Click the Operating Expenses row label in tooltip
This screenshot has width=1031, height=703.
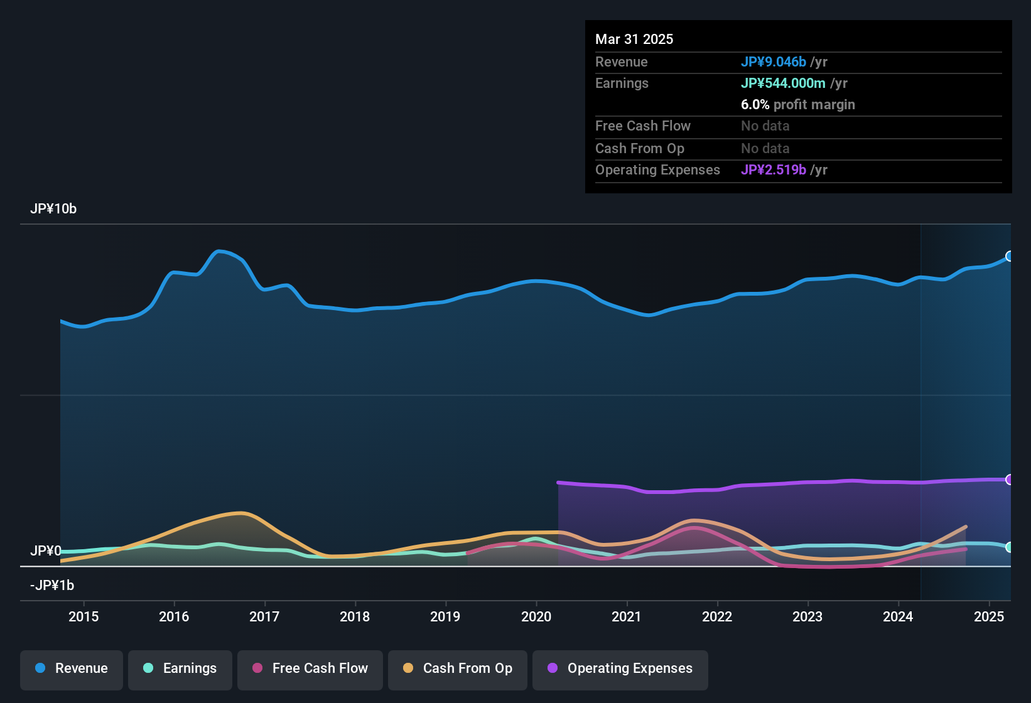pos(657,169)
